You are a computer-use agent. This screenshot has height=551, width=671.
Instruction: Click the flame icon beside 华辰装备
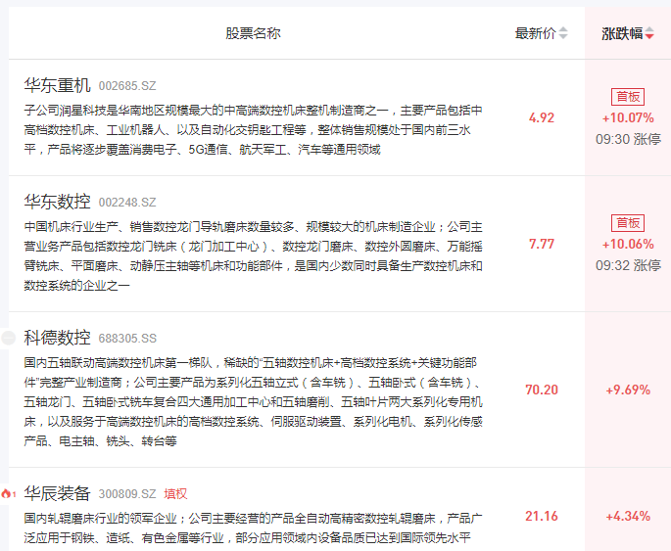pos(6,493)
